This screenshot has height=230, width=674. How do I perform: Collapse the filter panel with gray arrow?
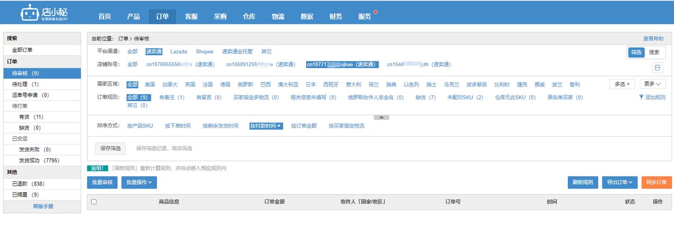point(381,117)
